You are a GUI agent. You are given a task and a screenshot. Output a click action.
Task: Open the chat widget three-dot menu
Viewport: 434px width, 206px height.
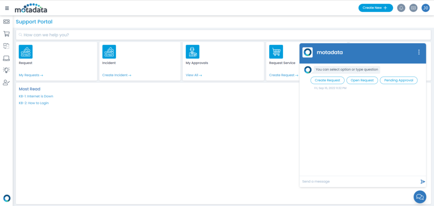coord(419,52)
